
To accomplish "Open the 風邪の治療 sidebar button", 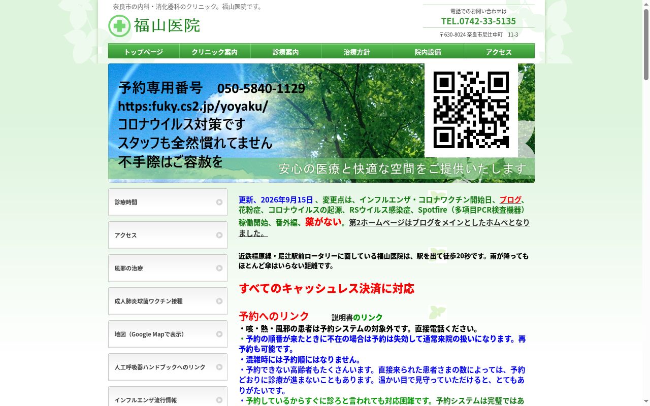I will click(168, 268).
